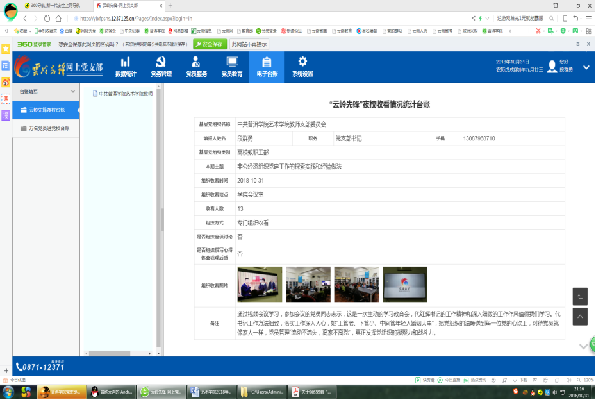Collapse the 台账填写 sidebar section
The width and height of the screenshot is (596, 400).
click(72, 92)
